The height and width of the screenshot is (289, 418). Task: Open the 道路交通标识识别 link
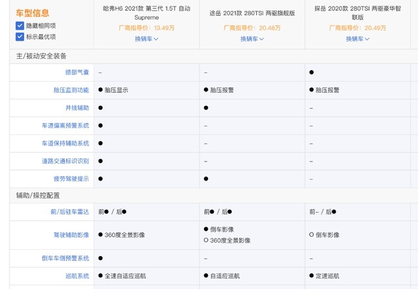65,161
